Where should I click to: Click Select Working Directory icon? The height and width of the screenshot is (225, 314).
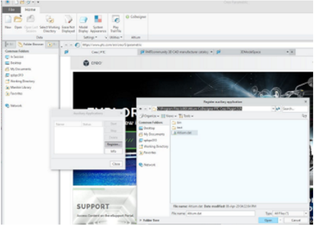50,19
